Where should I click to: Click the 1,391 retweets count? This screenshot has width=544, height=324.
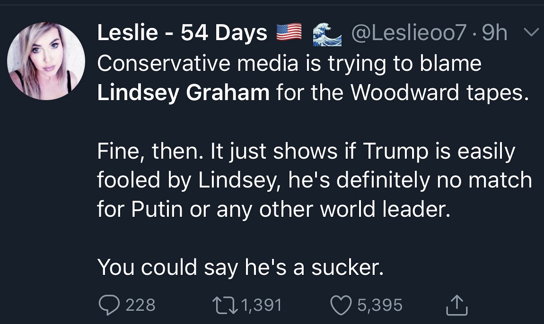pyautogui.click(x=261, y=305)
